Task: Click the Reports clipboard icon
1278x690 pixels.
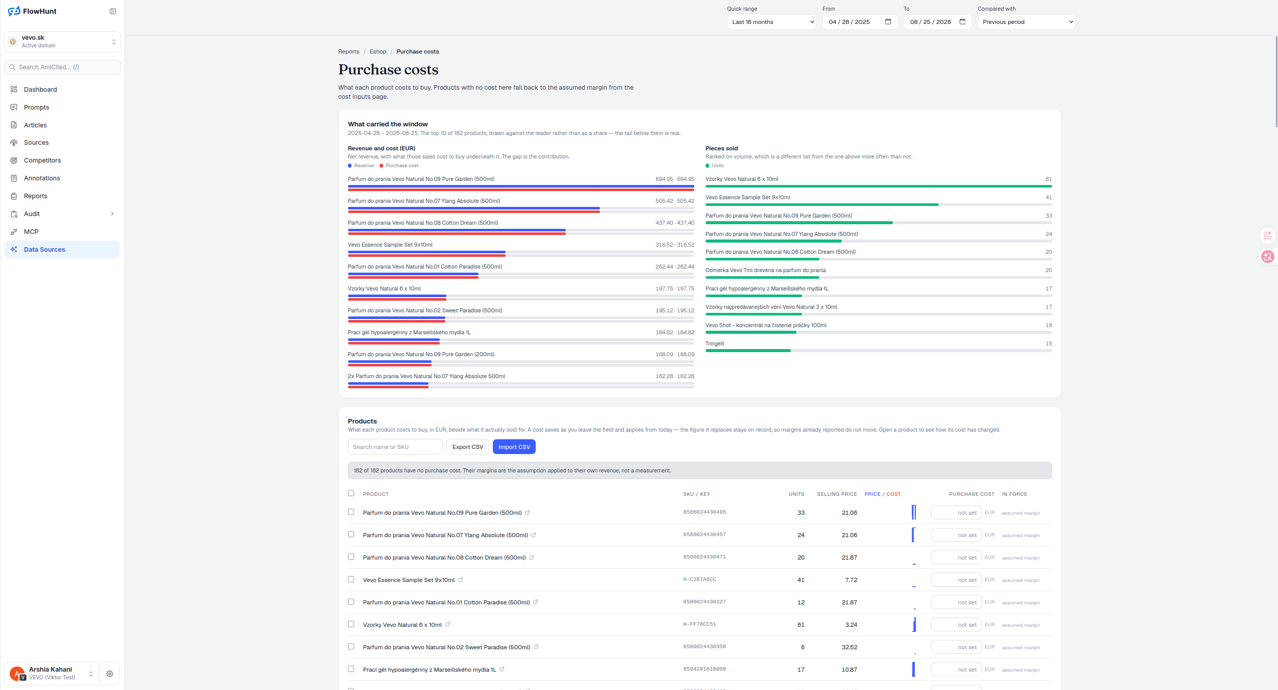Action: coord(14,196)
